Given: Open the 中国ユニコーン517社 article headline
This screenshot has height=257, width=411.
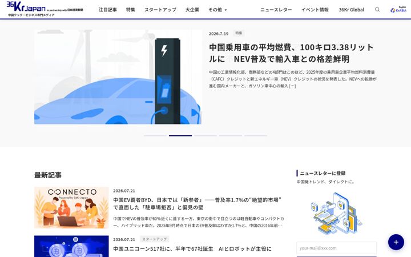Looking at the screenshot, I should (192, 248).
